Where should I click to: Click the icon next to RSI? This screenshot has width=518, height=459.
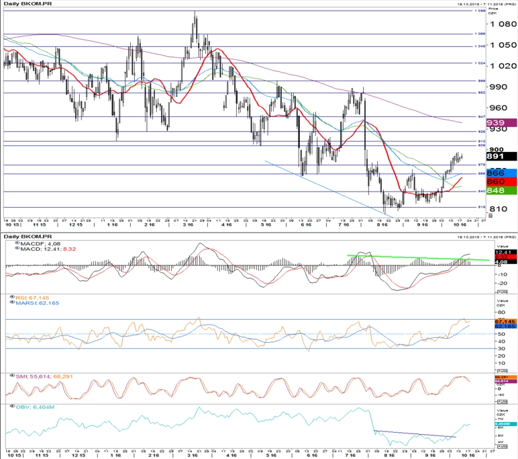pos(13,297)
